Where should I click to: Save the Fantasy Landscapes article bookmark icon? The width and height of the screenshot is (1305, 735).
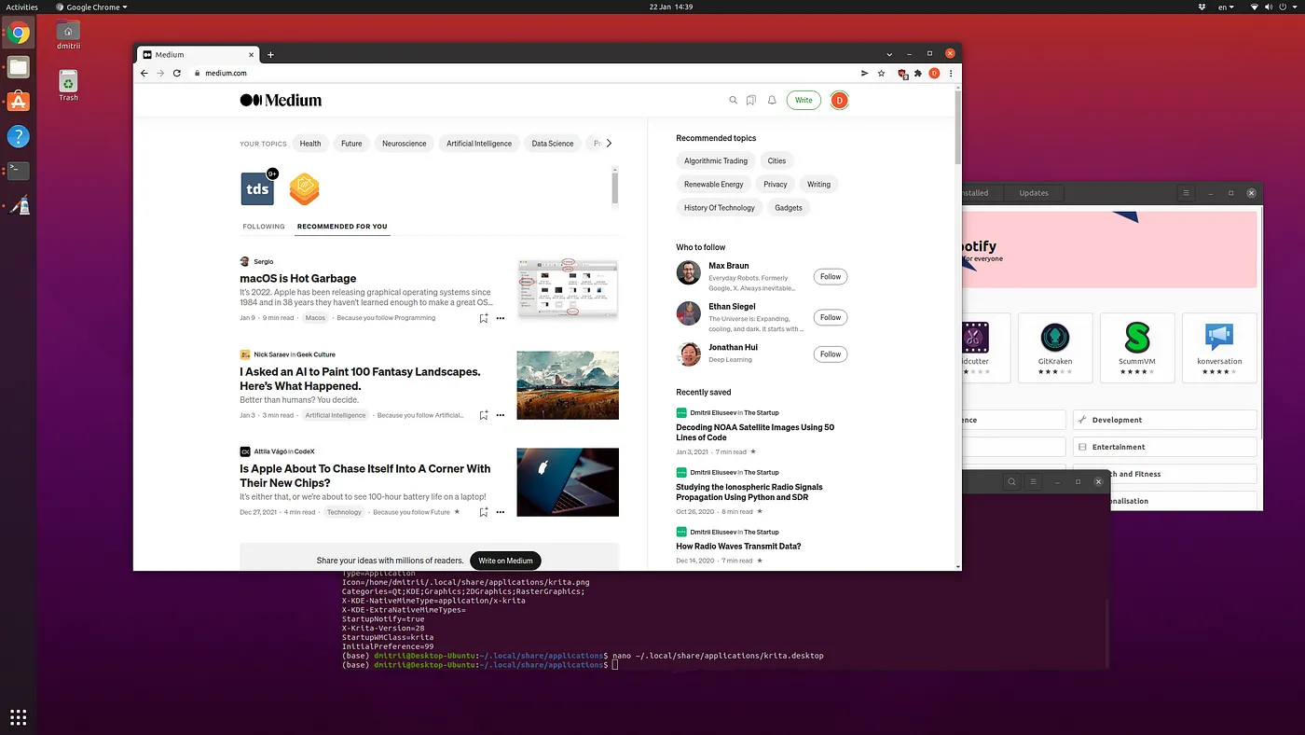(483, 415)
